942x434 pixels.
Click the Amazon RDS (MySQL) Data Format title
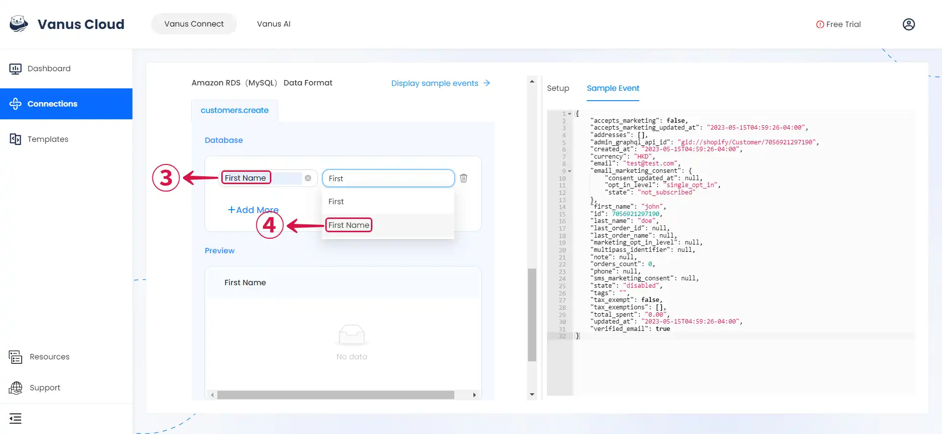pyautogui.click(x=262, y=83)
